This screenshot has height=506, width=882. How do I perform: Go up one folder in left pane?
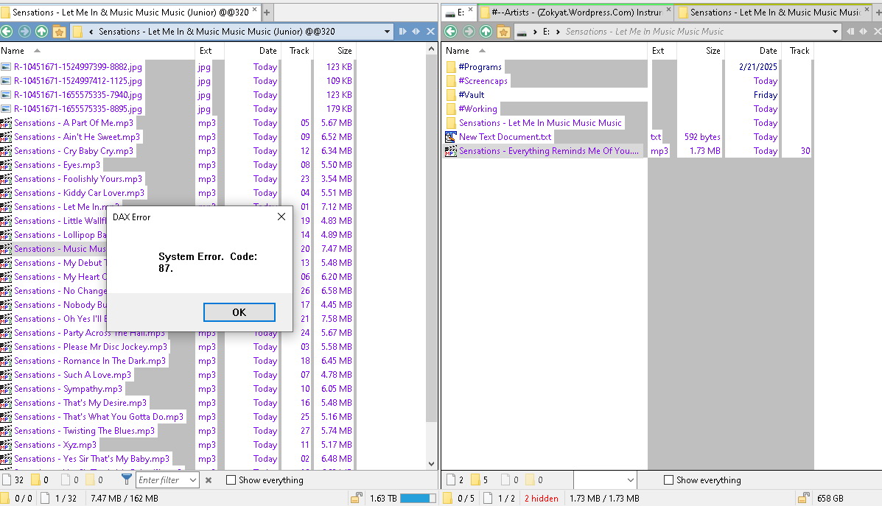(42, 32)
